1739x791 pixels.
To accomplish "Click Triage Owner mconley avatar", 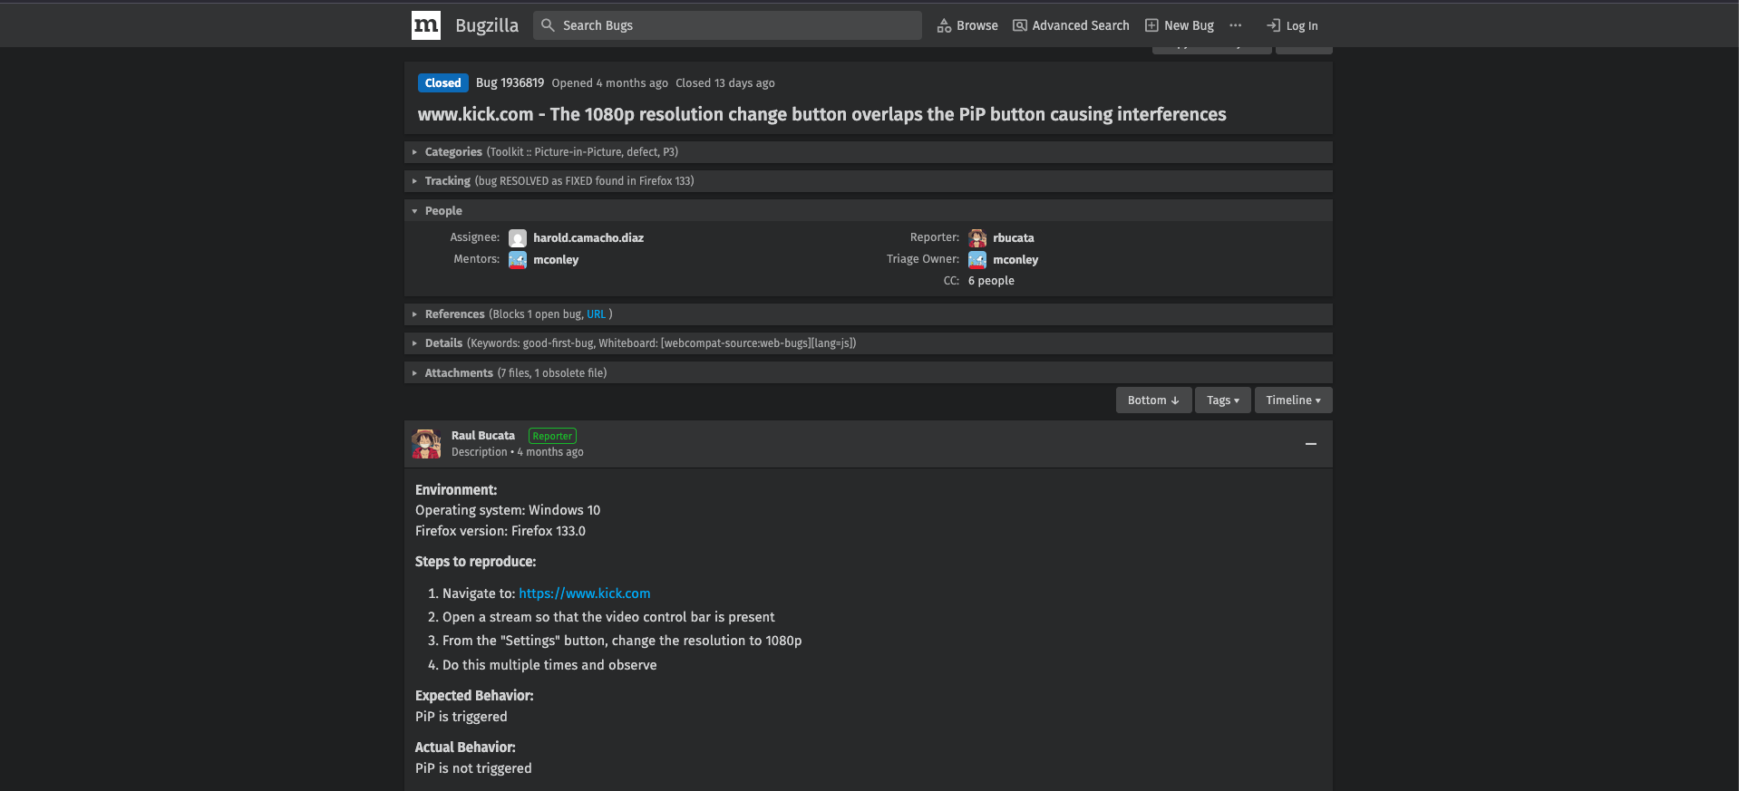I will (x=977, y=260).
